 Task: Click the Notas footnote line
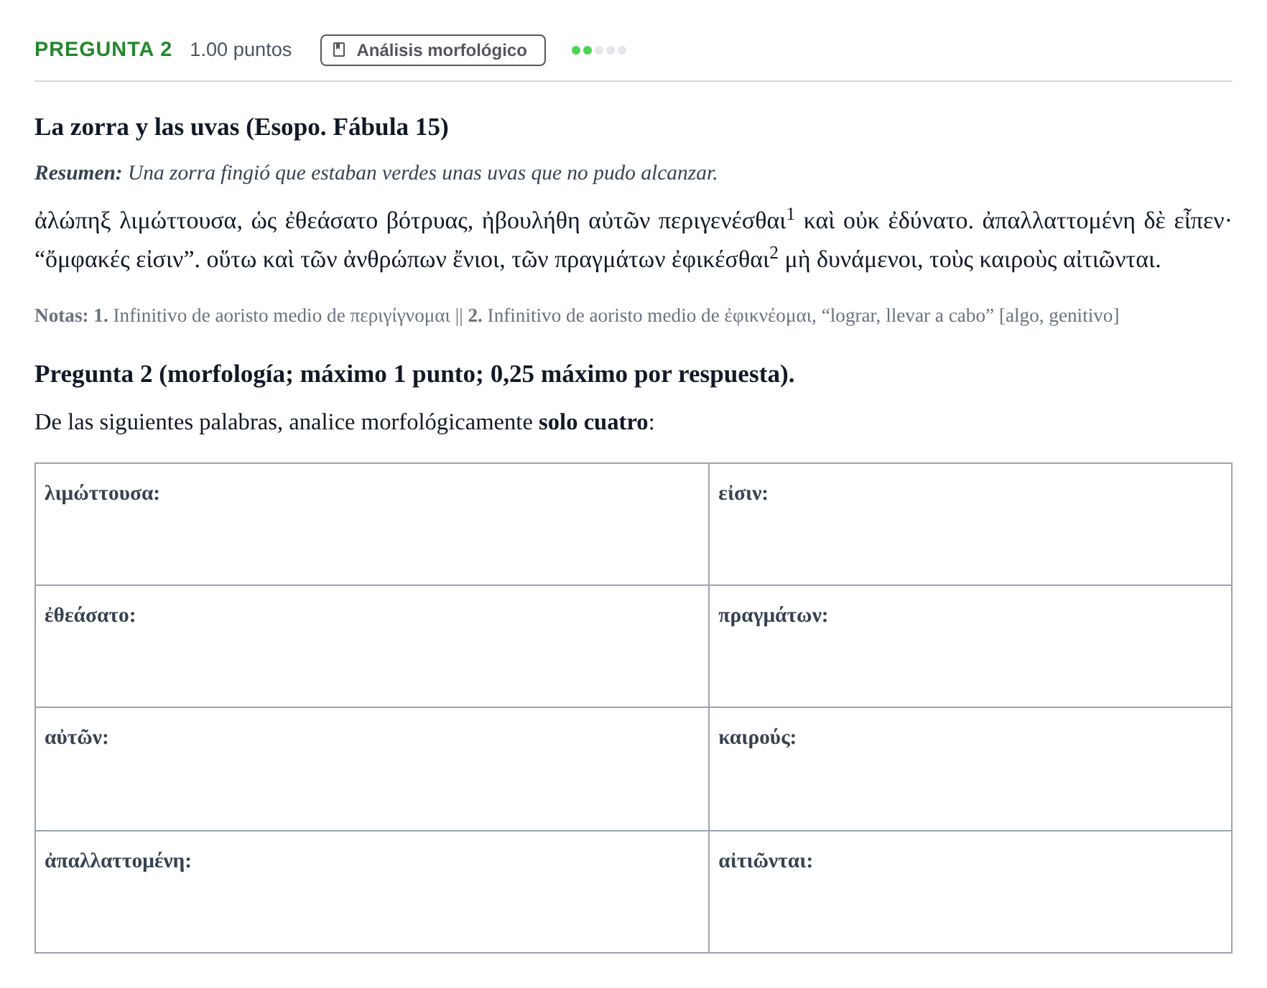[x=577, y=315]
